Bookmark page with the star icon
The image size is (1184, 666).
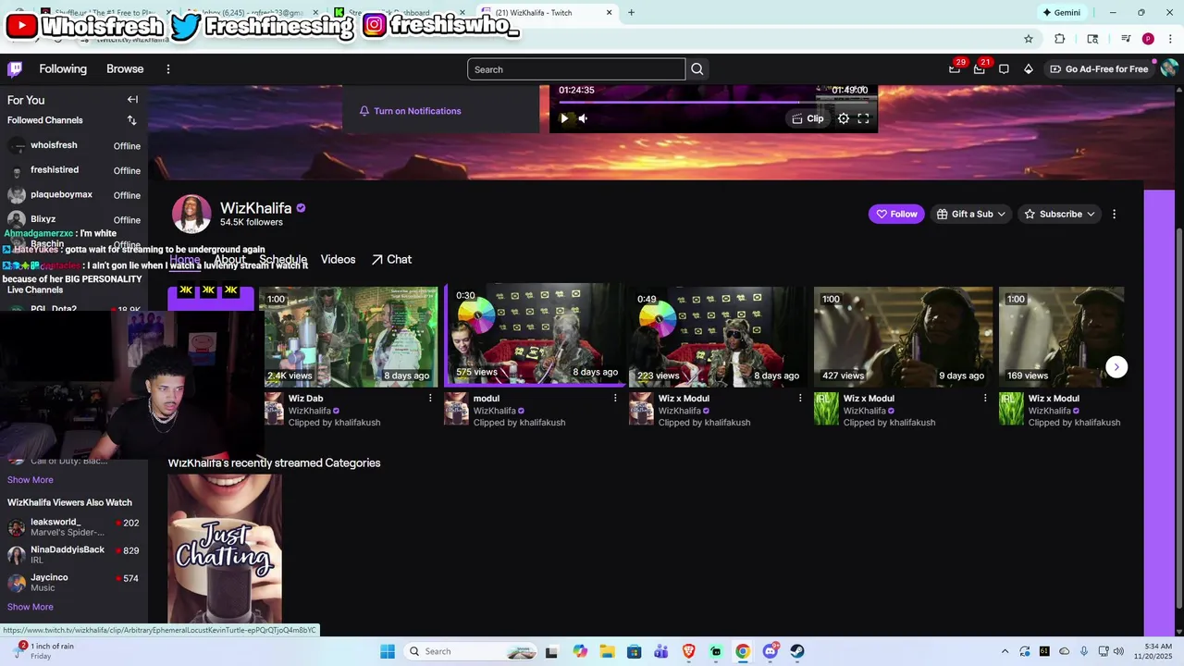[x=1029, y=39]
